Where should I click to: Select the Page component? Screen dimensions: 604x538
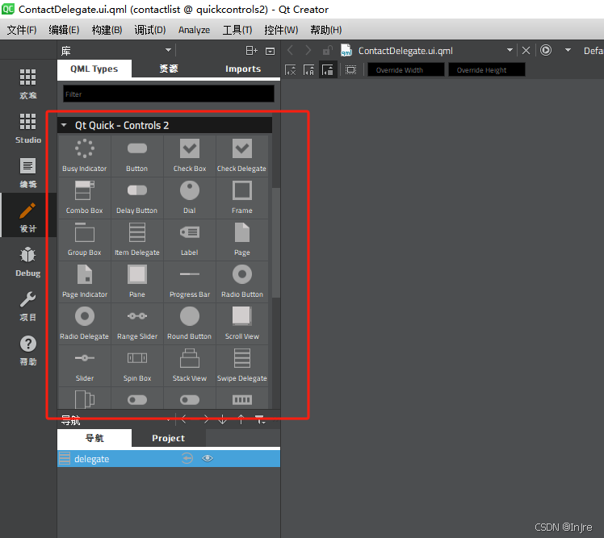(x=242, y=240)
